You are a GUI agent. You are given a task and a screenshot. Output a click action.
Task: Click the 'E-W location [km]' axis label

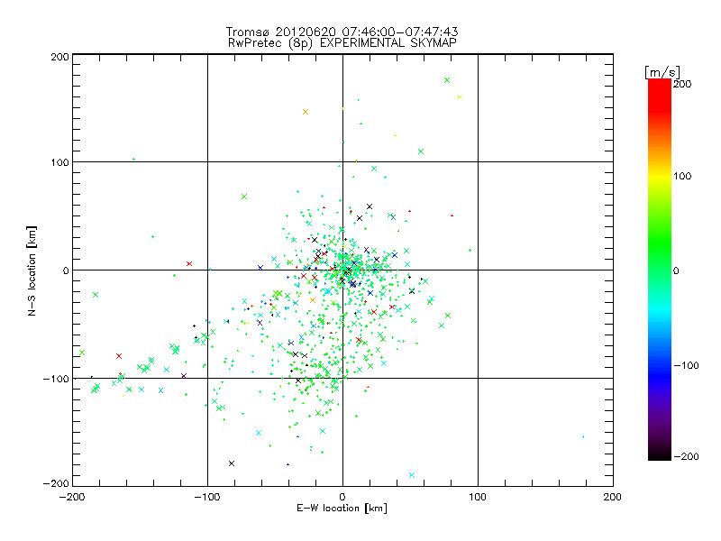pyautogui.click(x=342, y=508)
